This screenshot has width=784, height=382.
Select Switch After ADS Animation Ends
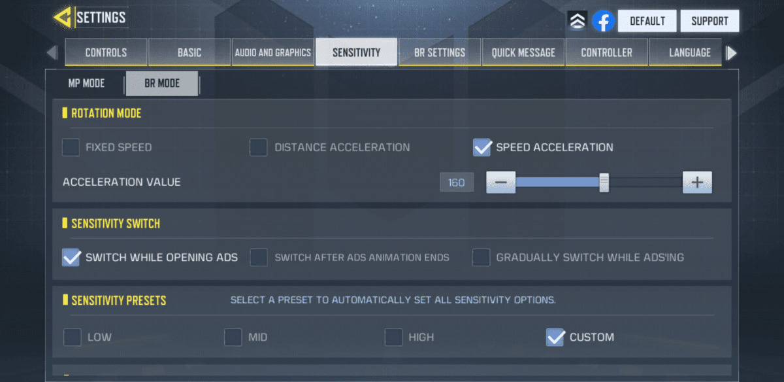point(259,257)
